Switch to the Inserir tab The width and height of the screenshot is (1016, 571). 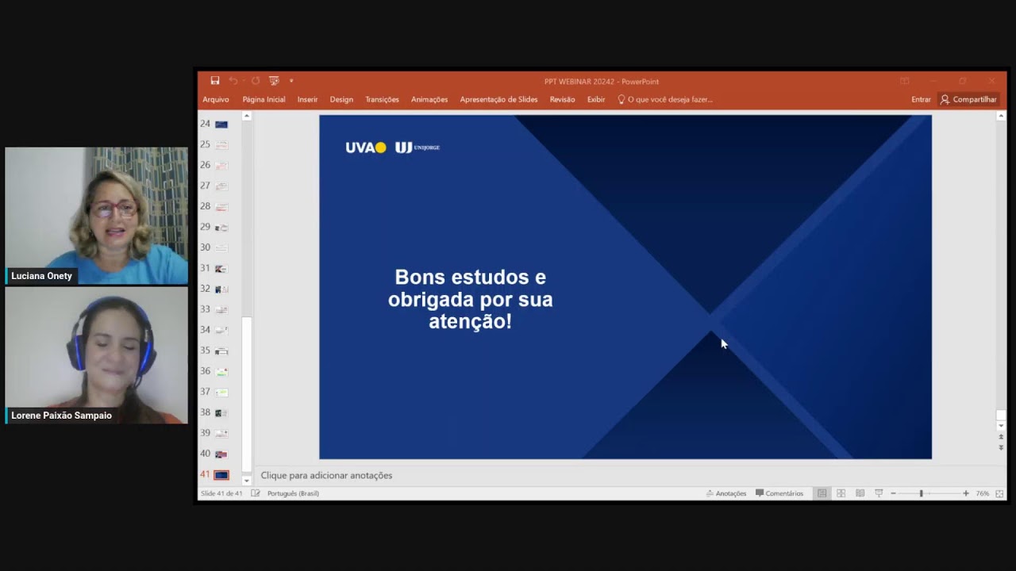click(307, 99)
